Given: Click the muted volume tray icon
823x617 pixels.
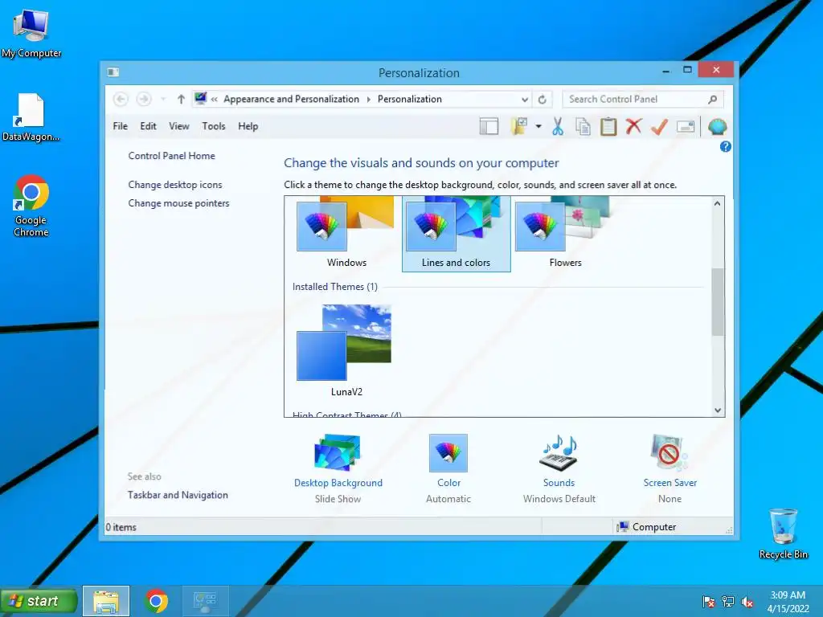Looking at the screenshot, I should tap(747, 602).
